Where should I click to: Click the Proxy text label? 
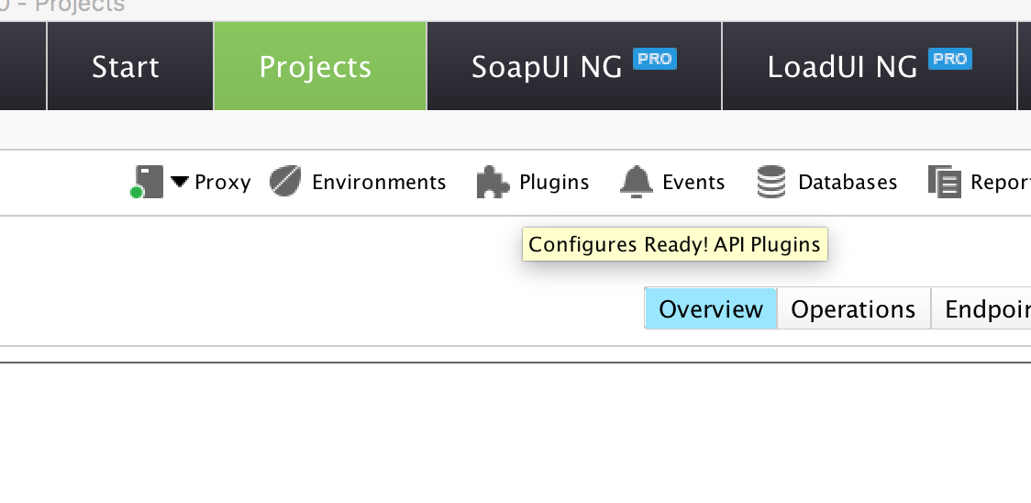tap(223, 183)
